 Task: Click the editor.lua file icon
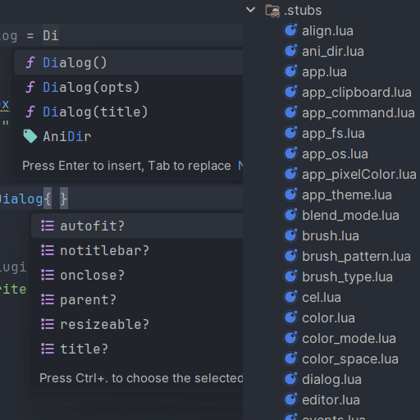(x=290, y=399)
